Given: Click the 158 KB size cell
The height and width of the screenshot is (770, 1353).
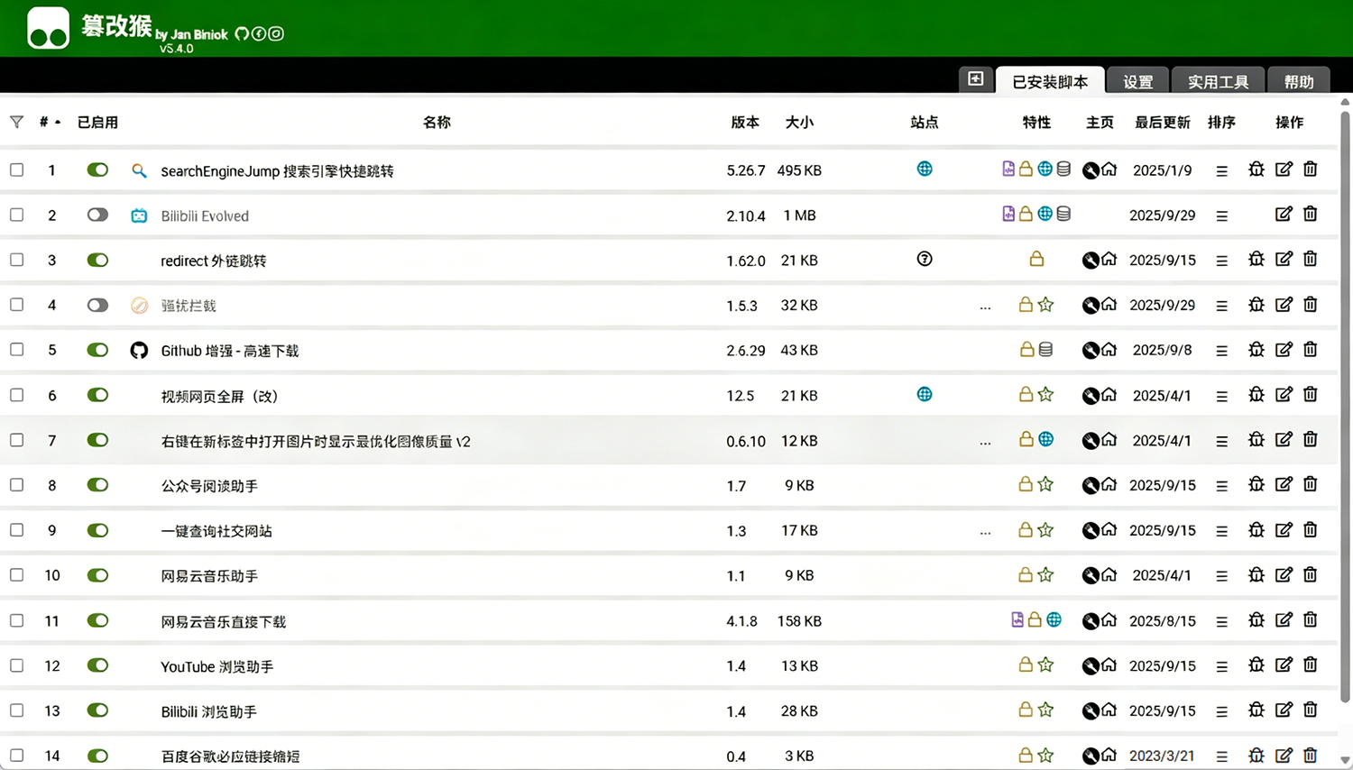Looking at the screenshot, I should 799,621.
